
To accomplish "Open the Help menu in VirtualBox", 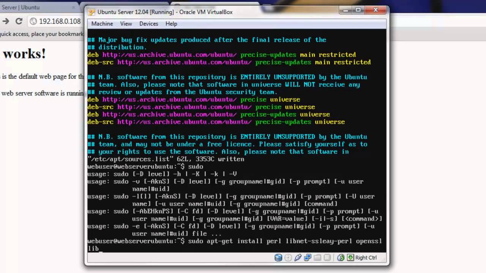I will coord(171,24).
